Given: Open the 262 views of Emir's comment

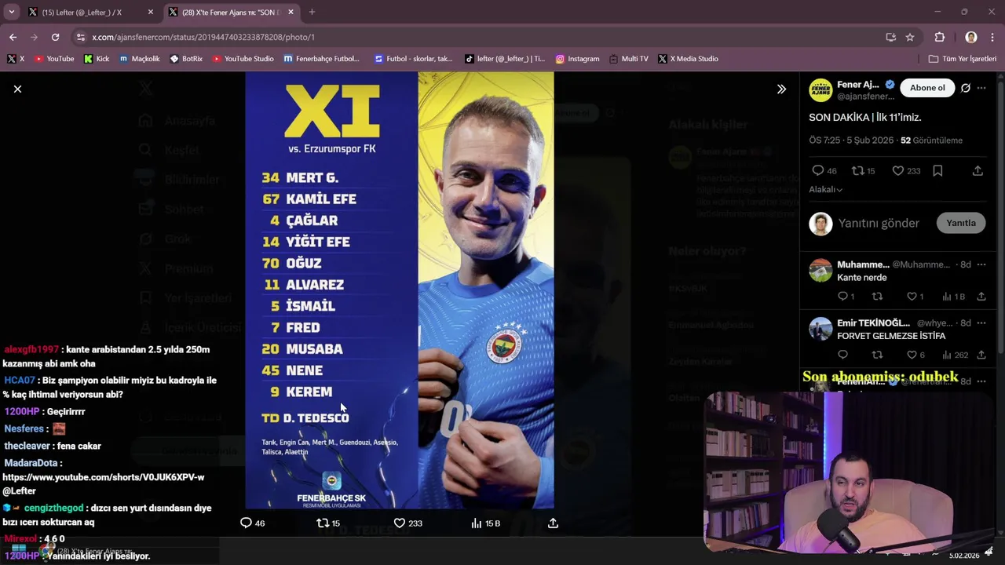Looking at the screenshot, I should [955, 355].
